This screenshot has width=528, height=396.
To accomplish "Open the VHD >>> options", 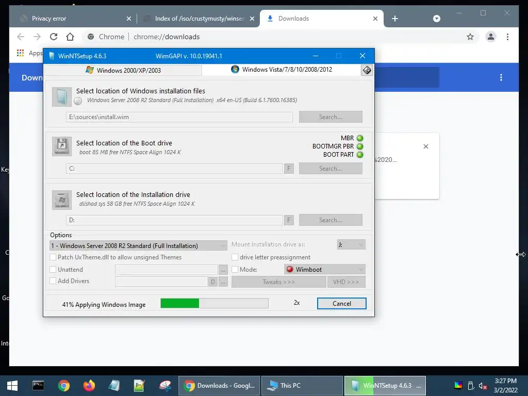I will 346,282.
